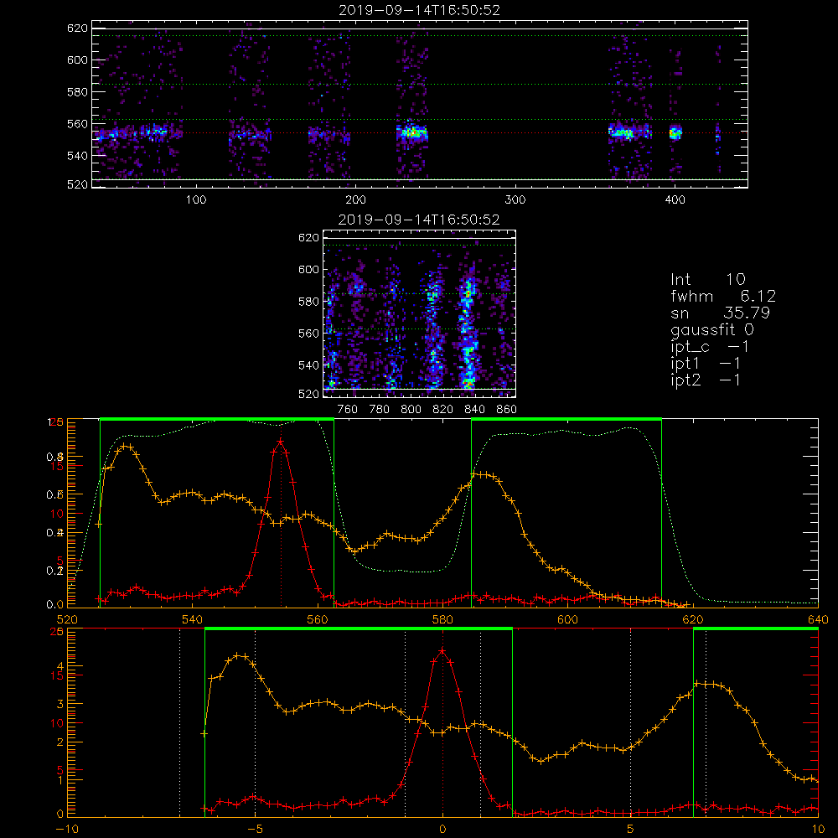The height and width of the screenshot is (838, 838).
Task: Select the 'fwhm 6.12' readout
Action: (x=723, y=296)
